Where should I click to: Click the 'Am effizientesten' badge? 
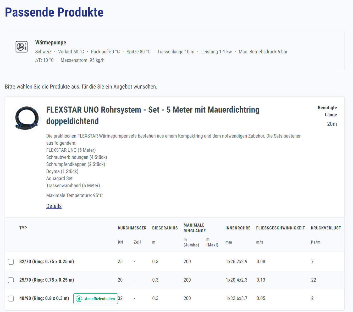96,299
